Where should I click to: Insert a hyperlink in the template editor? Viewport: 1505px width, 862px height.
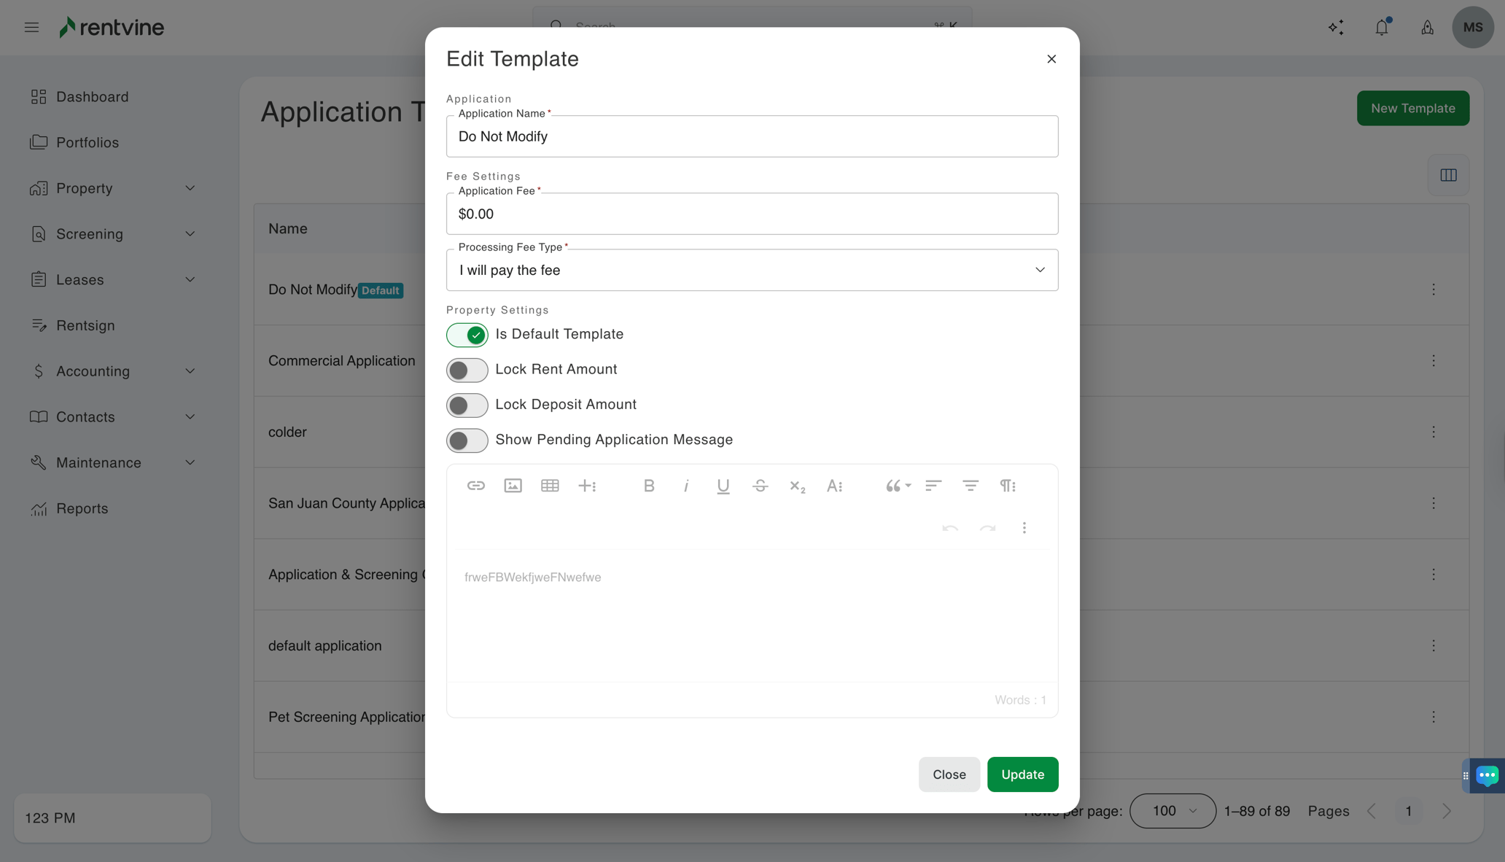(476, 485)
